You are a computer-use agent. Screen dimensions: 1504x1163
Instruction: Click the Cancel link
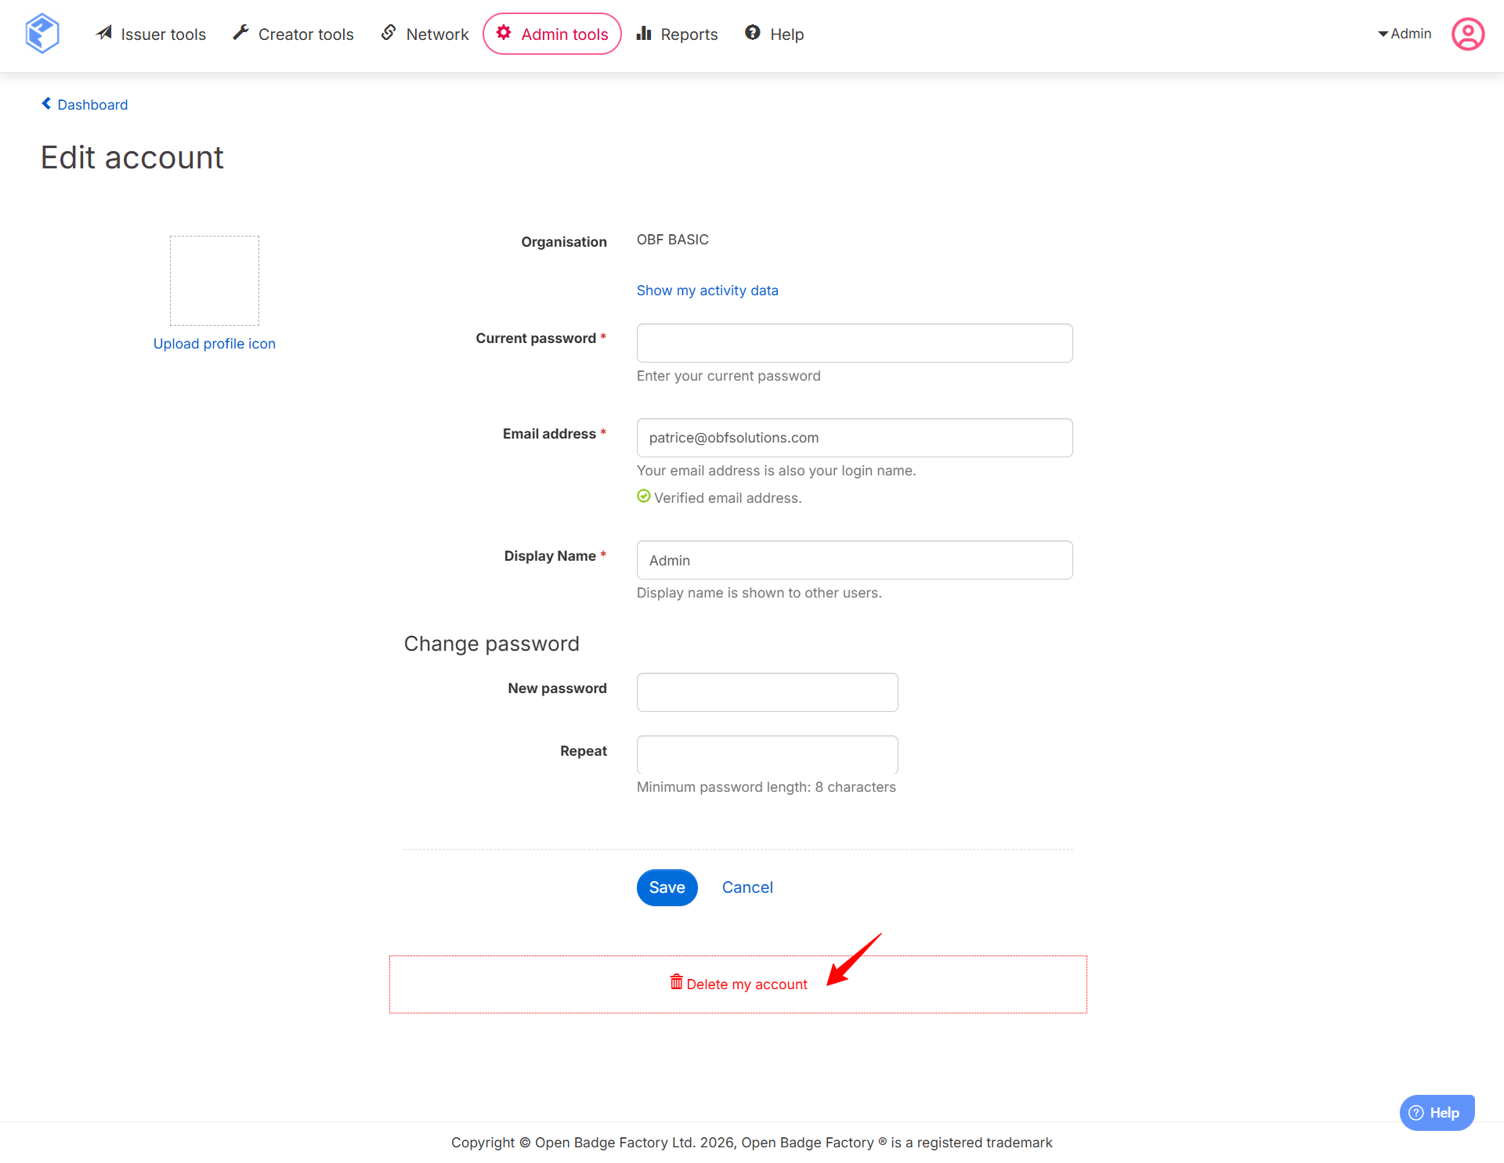pos(747,887)
